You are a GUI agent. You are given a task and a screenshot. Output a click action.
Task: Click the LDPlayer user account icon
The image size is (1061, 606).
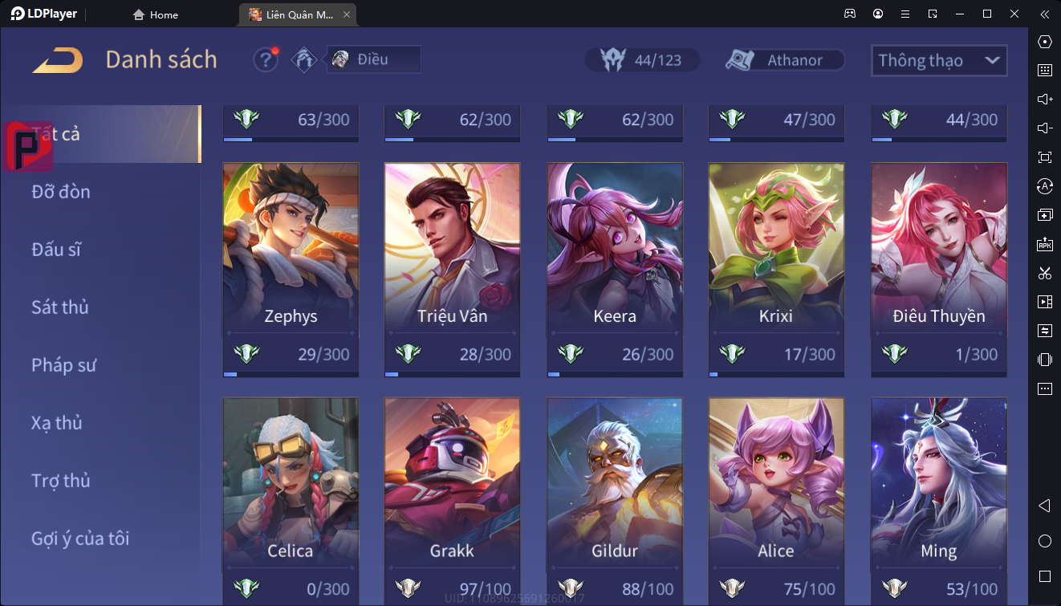[x=878, y=14]
